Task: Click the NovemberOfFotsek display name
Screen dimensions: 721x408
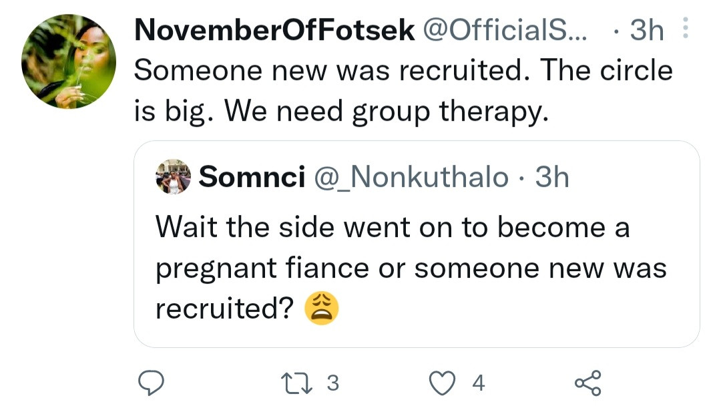Action: [x=274, y=31]
